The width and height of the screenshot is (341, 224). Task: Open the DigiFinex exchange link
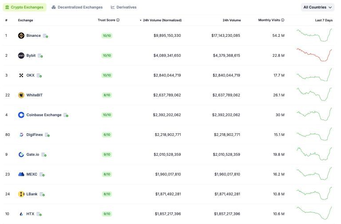[x=35, y=135]
